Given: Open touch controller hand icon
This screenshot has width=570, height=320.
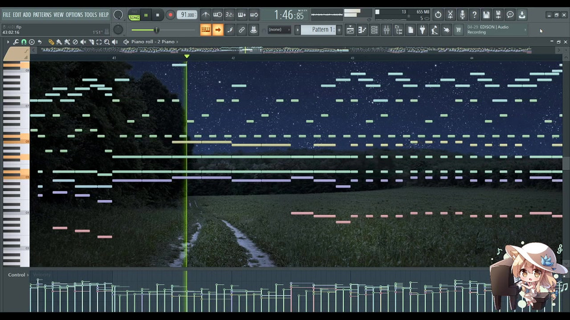Looking at the screenshot, I should pos(446,30).
